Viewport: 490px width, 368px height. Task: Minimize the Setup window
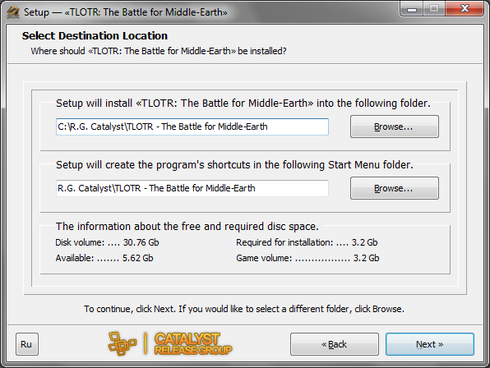[412, 9]
